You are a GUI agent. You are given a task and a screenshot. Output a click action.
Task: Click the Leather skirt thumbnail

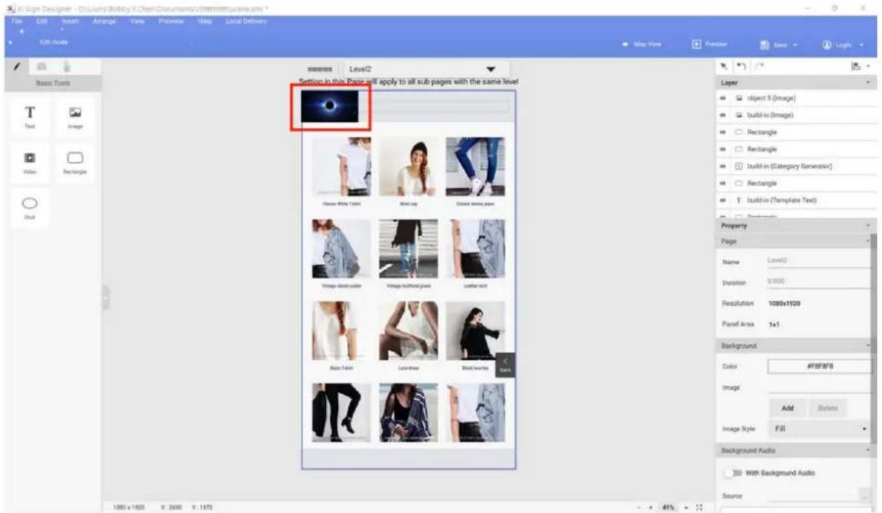pos(475,249)
